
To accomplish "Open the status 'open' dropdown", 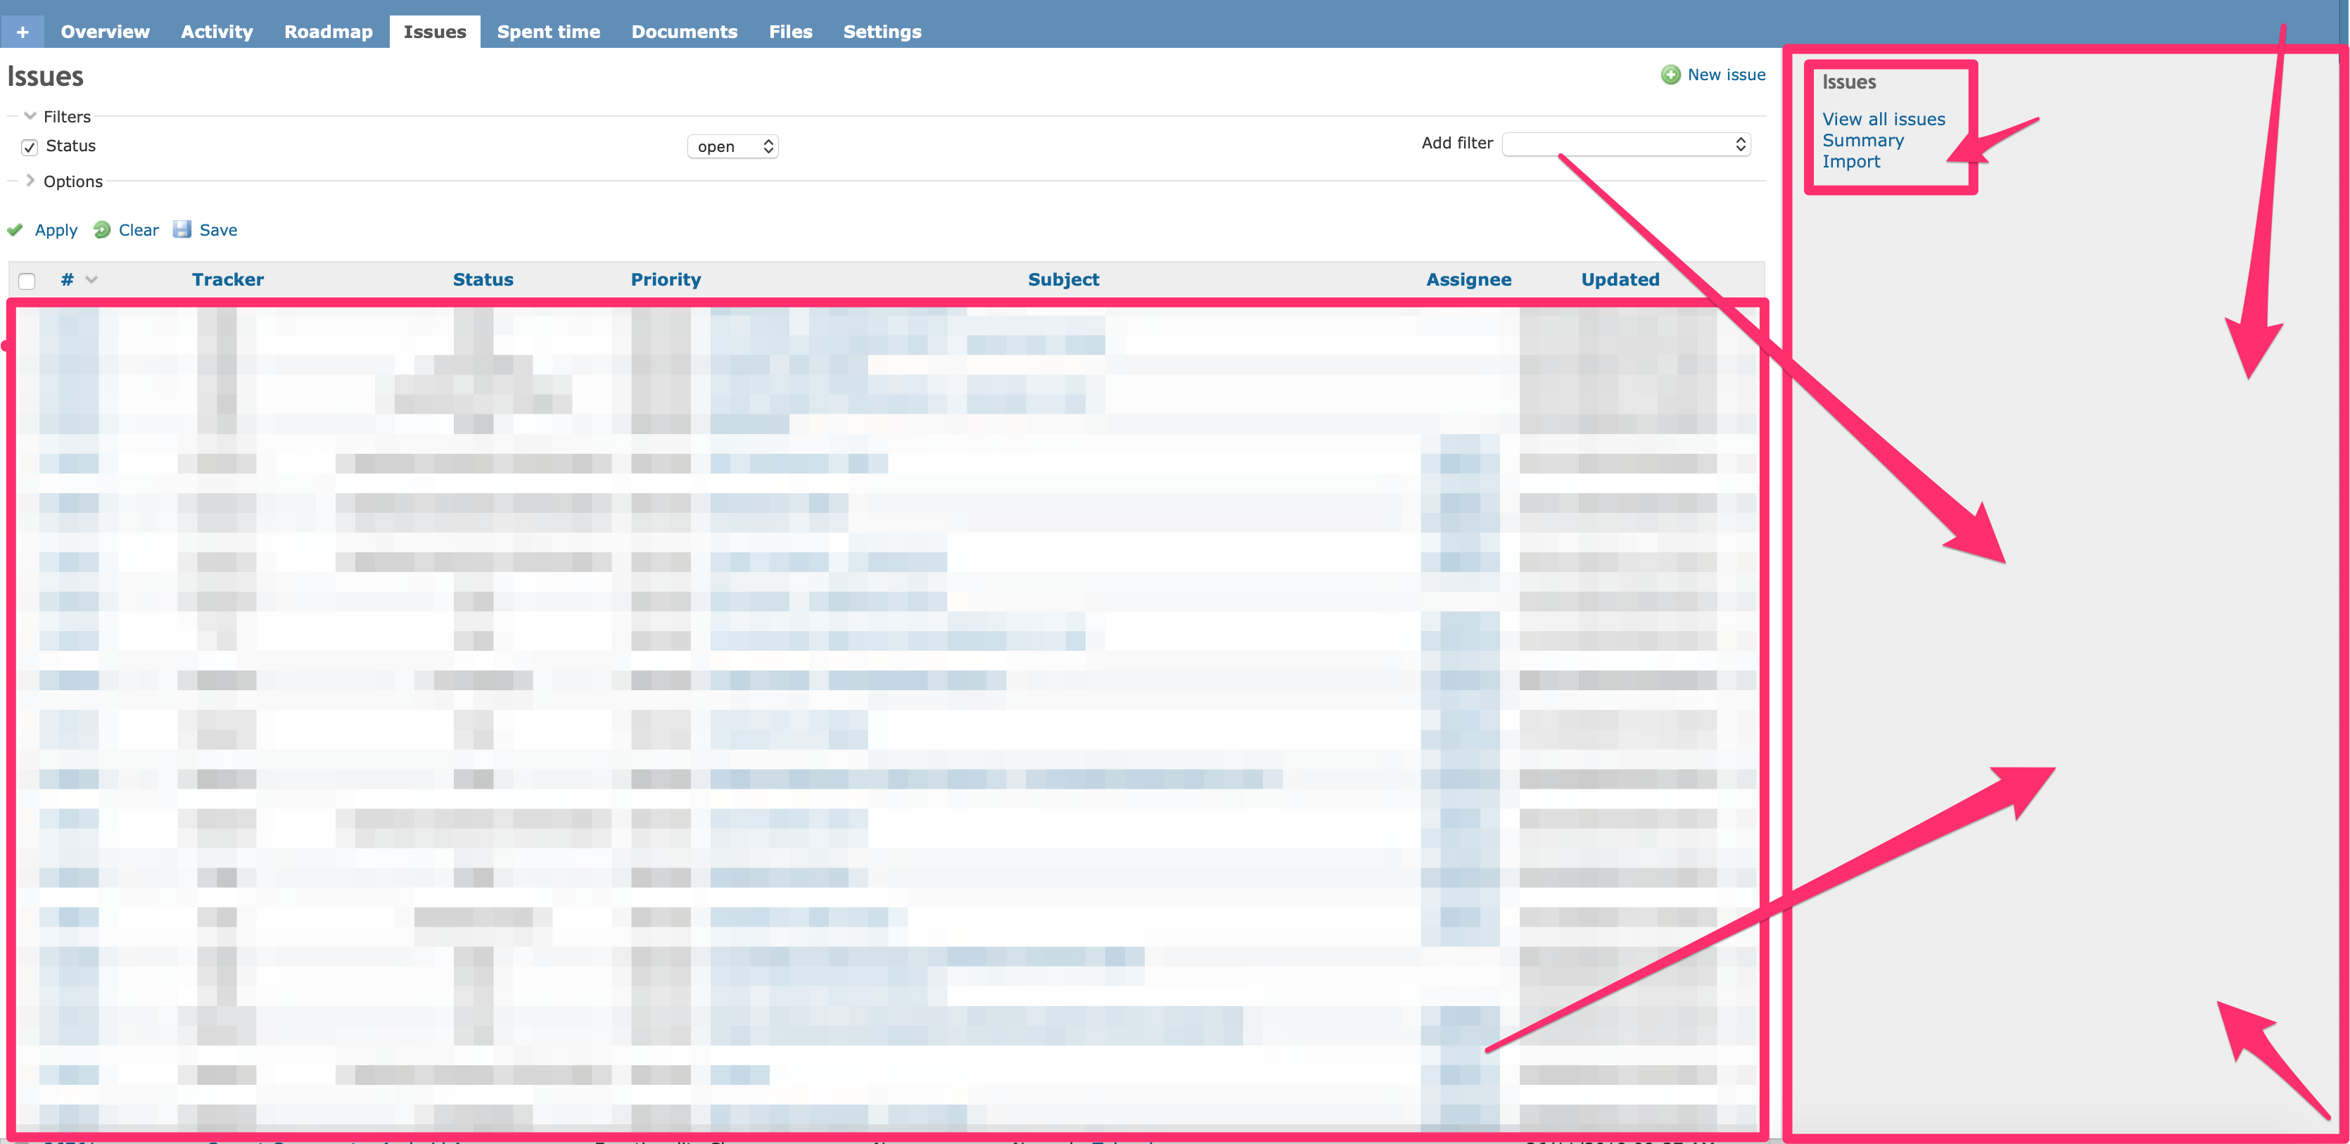I will click(732, 147).
